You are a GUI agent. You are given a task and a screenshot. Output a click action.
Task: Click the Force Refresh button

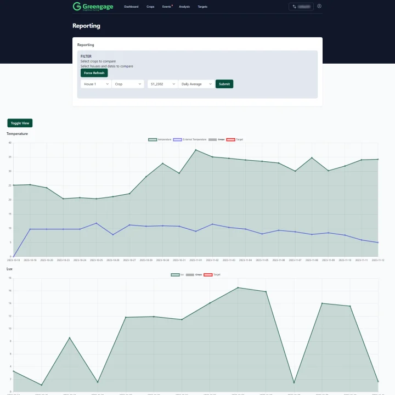coord(94,73)
